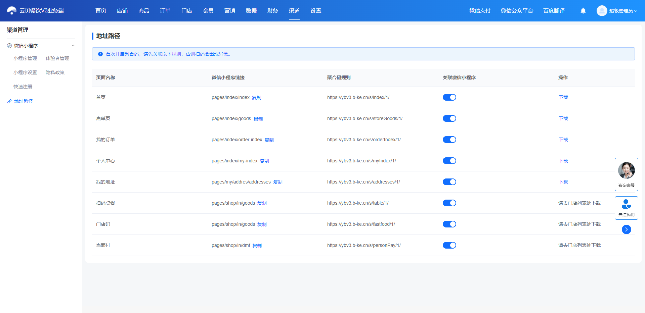Viewport: 645px width, 313px height.
Task: Click the 关注我们 follow-us icon
Action: click(627, 204)
